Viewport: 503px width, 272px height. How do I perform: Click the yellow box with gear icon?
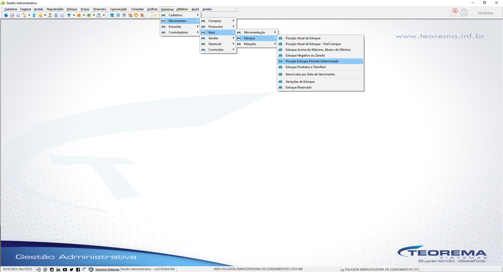click(40, 15)
